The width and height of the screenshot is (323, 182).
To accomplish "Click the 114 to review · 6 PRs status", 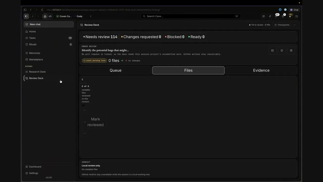I will pyautogui.click(x=260, y=25).
